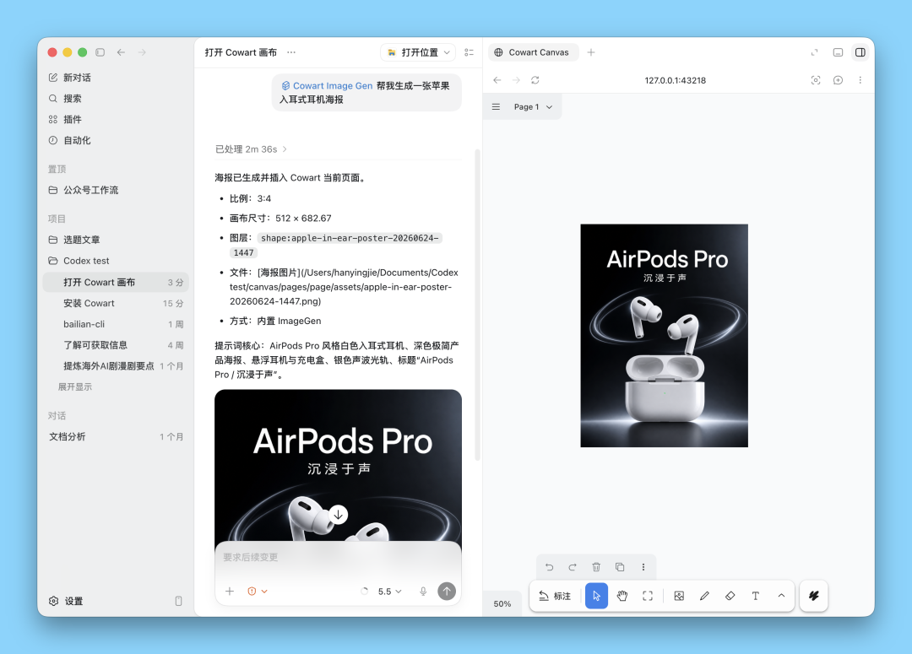Reload the Cowart Canvas page
912x654 pixels.
535,80
